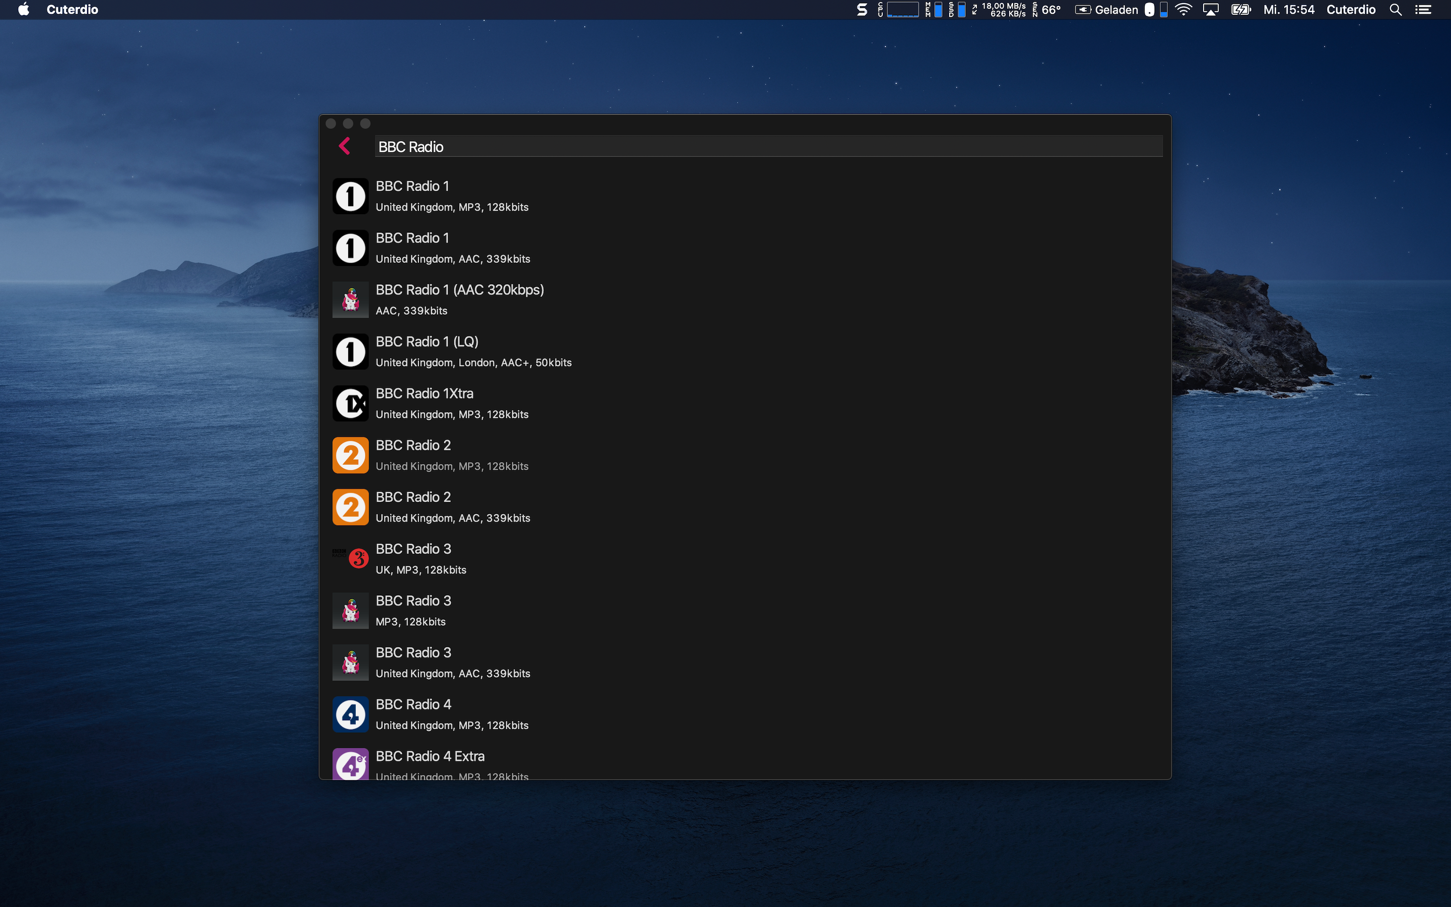Select 'United Kingdom, AAC, 339kbits' under BBC Radio 3
Viewport: 1451px width, 907px height.
click(x=453, y=673)
